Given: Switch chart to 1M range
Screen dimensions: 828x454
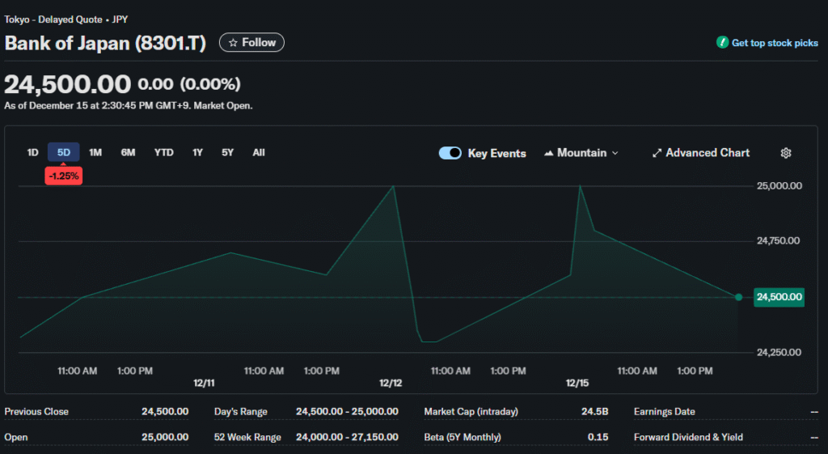Looking at the screenshot, I should [x=95, y=152].
